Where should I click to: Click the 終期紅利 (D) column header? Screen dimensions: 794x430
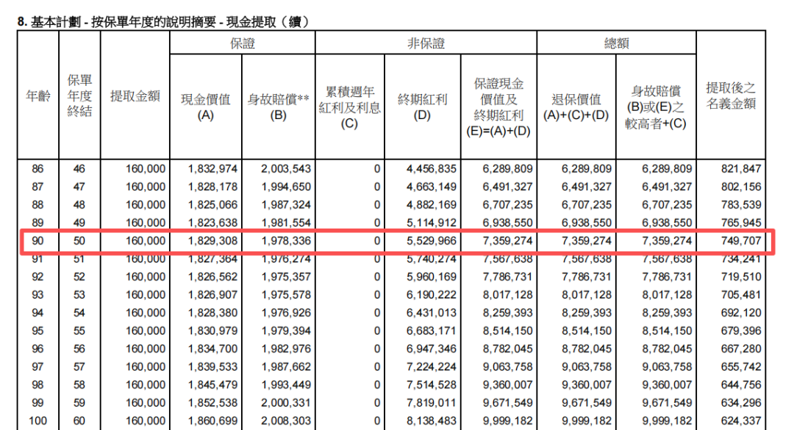[423, 107]
